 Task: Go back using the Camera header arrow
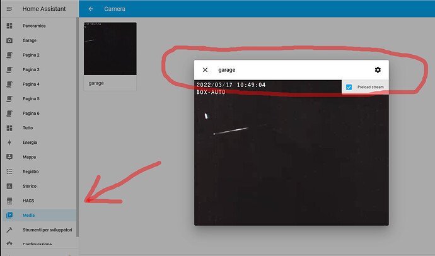91,9
